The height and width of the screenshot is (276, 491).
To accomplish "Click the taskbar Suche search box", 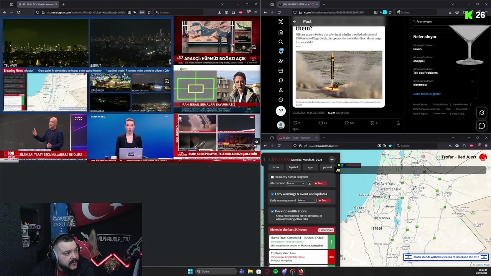I will point(216,271).
